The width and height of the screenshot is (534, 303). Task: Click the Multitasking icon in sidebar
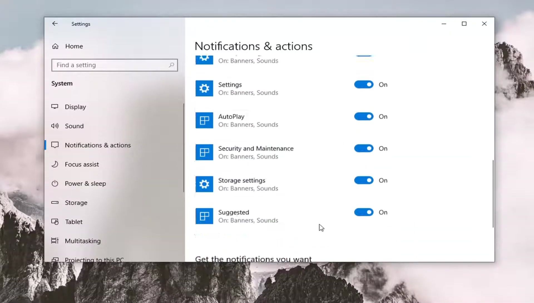(55, 241)
